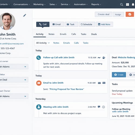Image resolution: width=135 pixels, height=135 pixels.
Task: Click the wave icon beside 11:15 AM
Action: click(99, 58)
